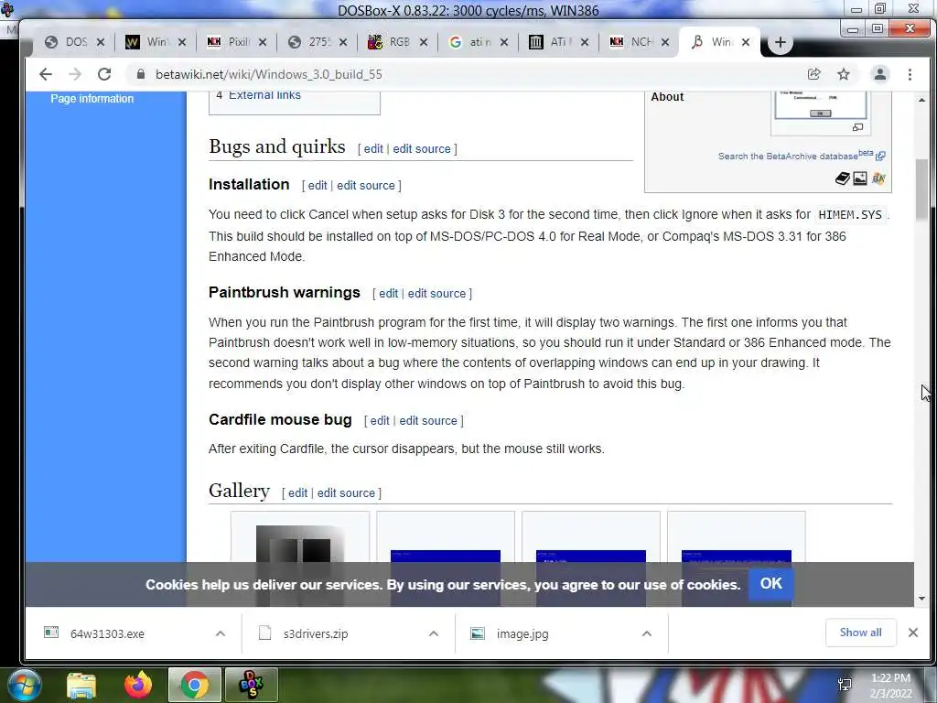Click the BN icon in infobox

878,178
